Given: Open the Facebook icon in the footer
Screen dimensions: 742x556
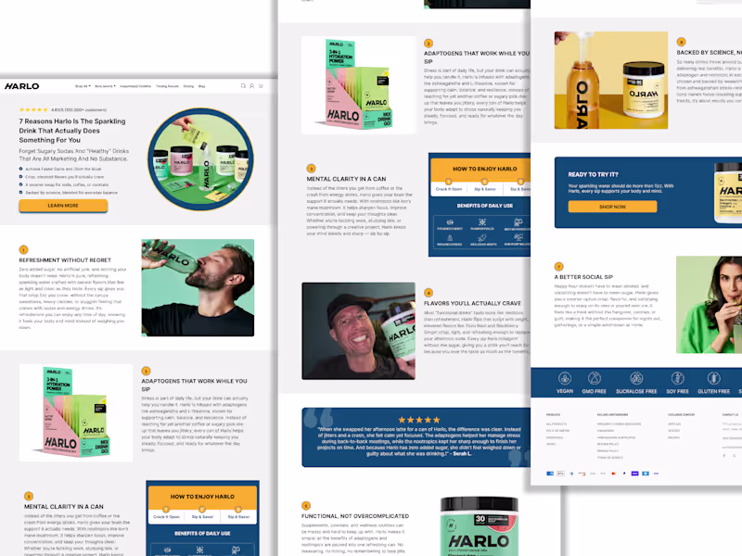Looking at the screenshot, I should click(723, 455).
